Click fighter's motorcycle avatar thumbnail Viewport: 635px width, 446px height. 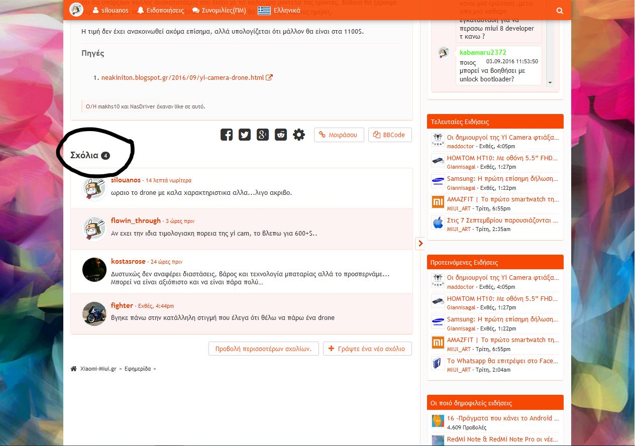click(94, 314)
